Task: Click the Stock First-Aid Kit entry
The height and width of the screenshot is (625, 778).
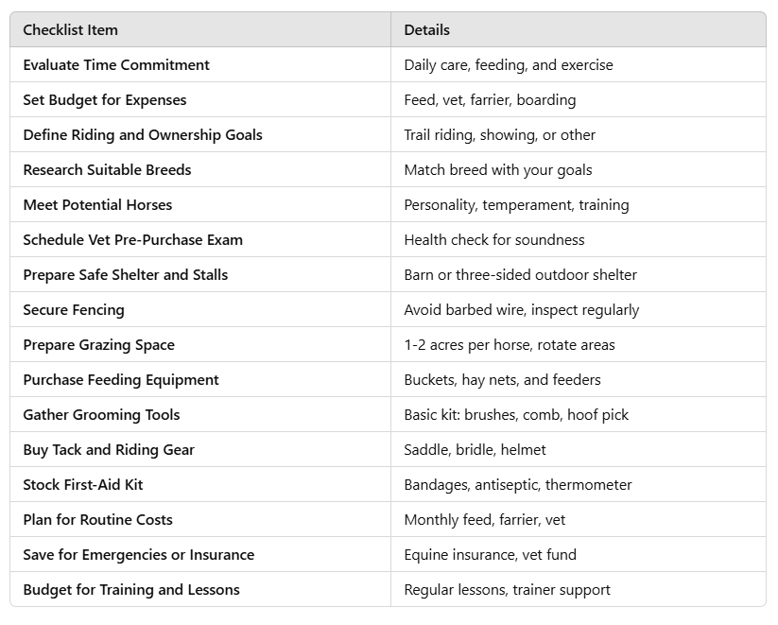Action: (x=83, y=484)
